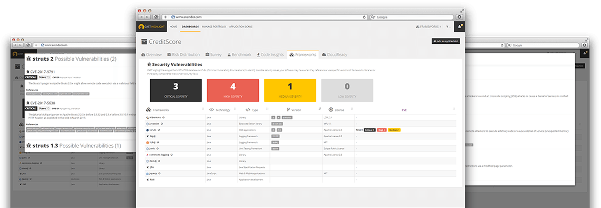Click browser back arrow in front window
The width and height of the screenshot is (601, 208).
pyautogui.click(x=141, y=17)
